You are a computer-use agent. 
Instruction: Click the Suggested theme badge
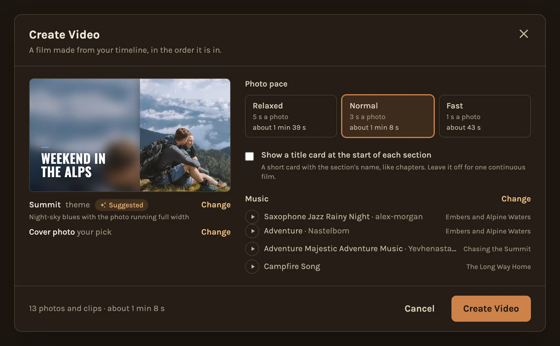(x=122, y=205)
